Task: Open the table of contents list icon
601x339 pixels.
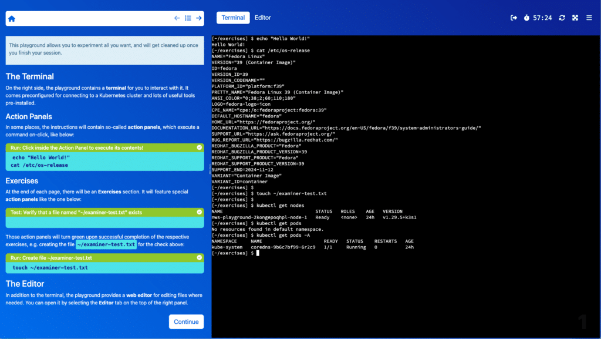Action: (x=188, y=18)
